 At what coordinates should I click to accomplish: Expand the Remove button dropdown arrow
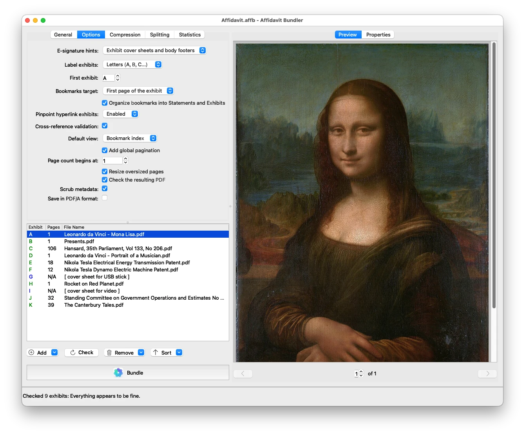click(141, 353)
